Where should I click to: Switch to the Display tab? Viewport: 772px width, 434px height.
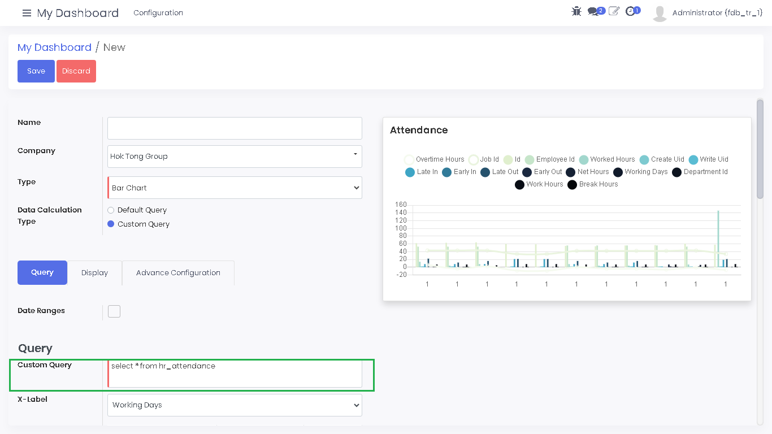point(94,273)
